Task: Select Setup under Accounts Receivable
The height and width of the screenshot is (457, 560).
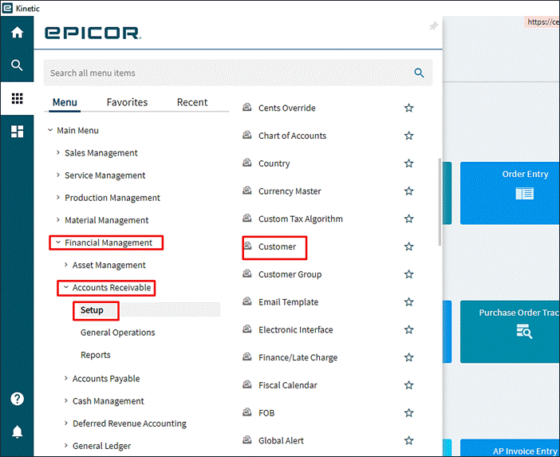Action: (x=92, y=310)
